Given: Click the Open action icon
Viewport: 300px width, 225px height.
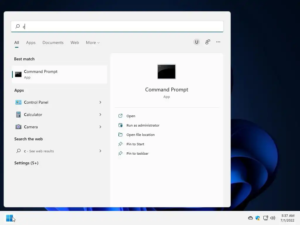Looking at the screenshot, I should 120,116.
